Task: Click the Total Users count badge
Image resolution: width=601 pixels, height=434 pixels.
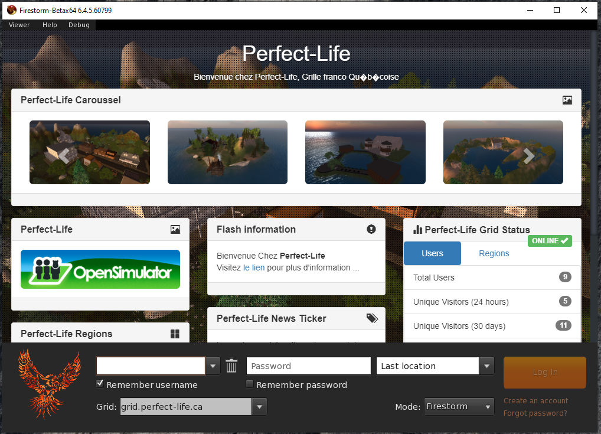Action: [565, 277]
